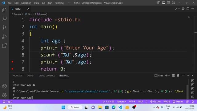Viewport: 197px width, 111px height.
Task: Open the Search view in activity bar
Action: pyautogui.click(x=4, y=19)
